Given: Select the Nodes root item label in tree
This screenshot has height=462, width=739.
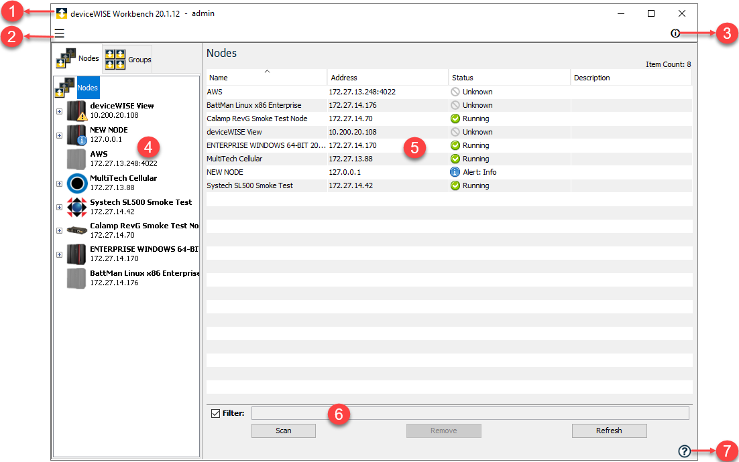Looking at the screenshot, I should [88, 88].
